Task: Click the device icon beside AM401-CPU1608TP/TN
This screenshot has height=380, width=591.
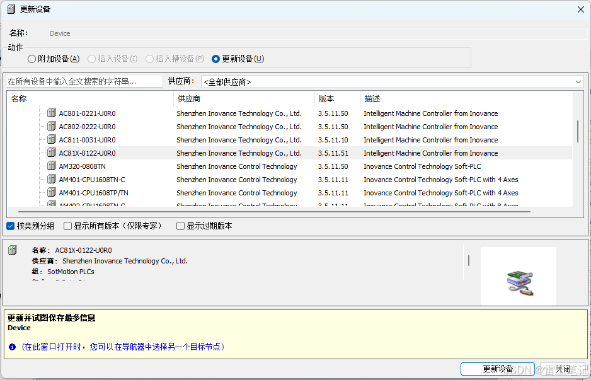Action: pos(51,192)
